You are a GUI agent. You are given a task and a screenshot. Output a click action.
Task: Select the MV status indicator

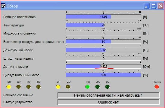pos(29,87)
